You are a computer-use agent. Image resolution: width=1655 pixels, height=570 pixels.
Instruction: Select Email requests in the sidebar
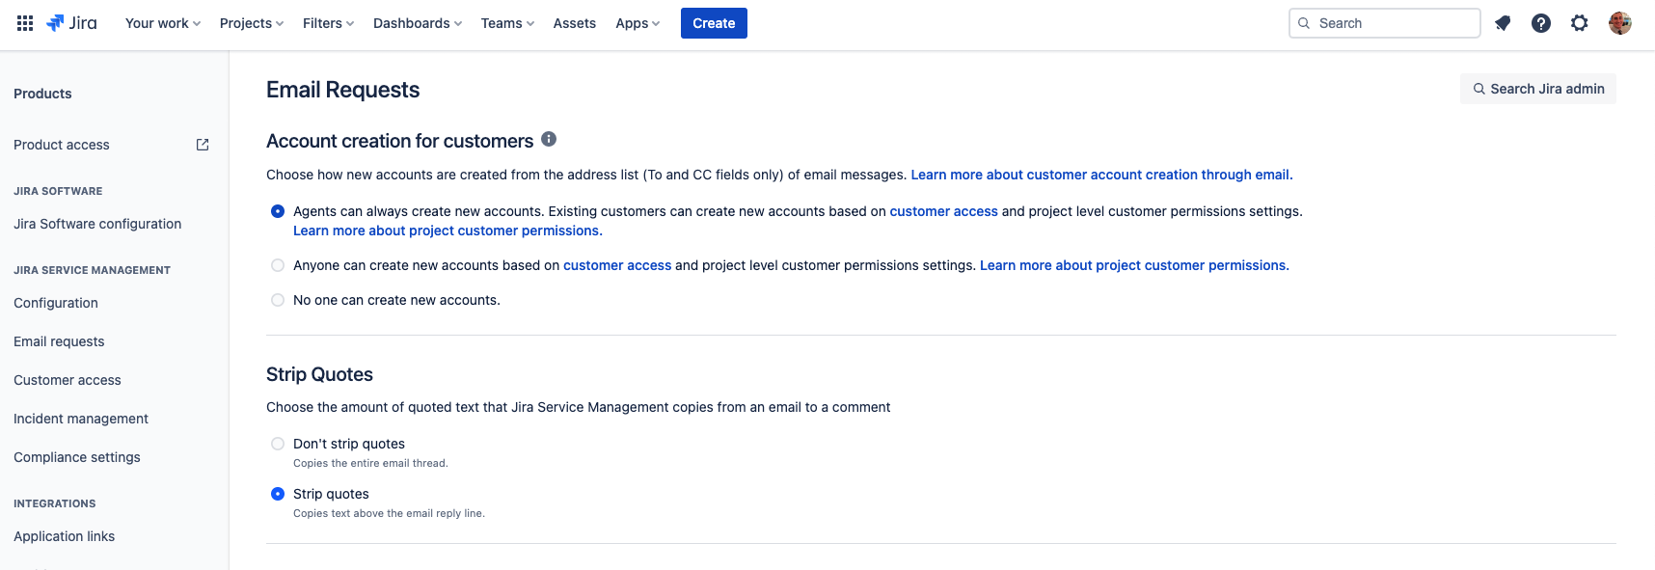59,341
